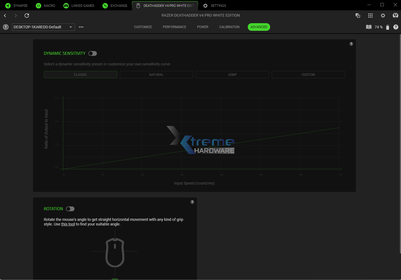
Task: Open the Linked Games module
Action: [x=79, y=5]
